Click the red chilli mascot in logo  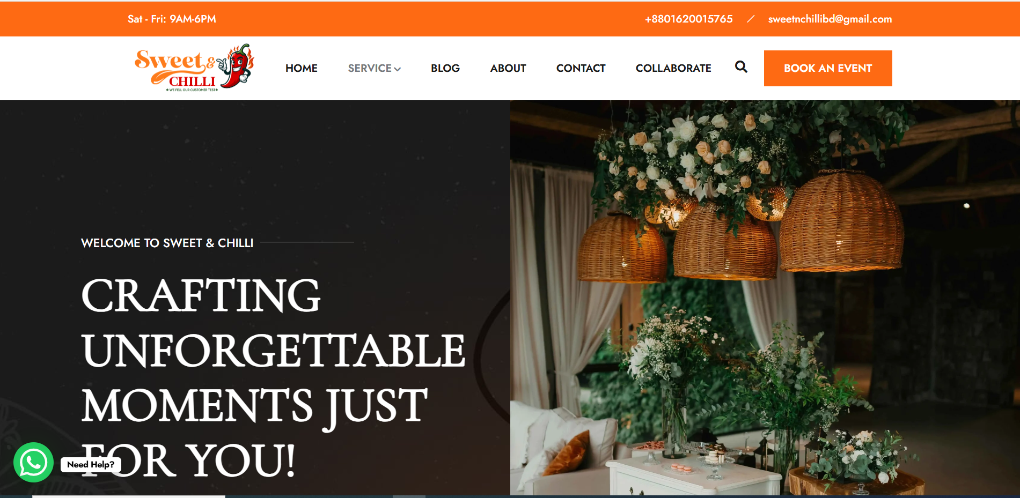point(237,66)
